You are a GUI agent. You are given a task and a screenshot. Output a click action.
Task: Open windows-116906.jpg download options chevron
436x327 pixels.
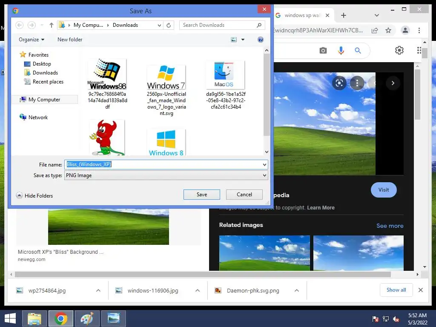point(198,290)
